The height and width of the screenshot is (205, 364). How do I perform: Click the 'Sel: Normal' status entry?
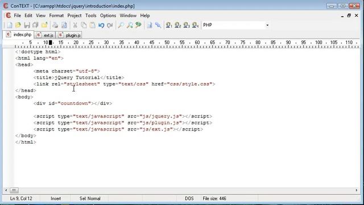(90, 199)
